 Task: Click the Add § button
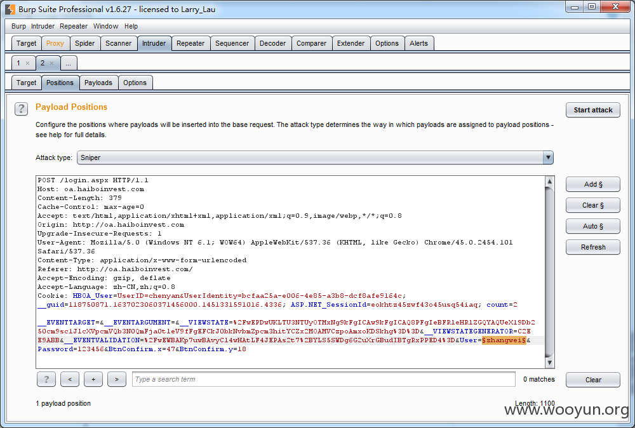(593, 184)
